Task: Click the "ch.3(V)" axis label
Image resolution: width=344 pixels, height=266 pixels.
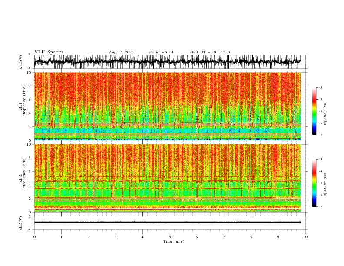Action: [x=21, y=223]
